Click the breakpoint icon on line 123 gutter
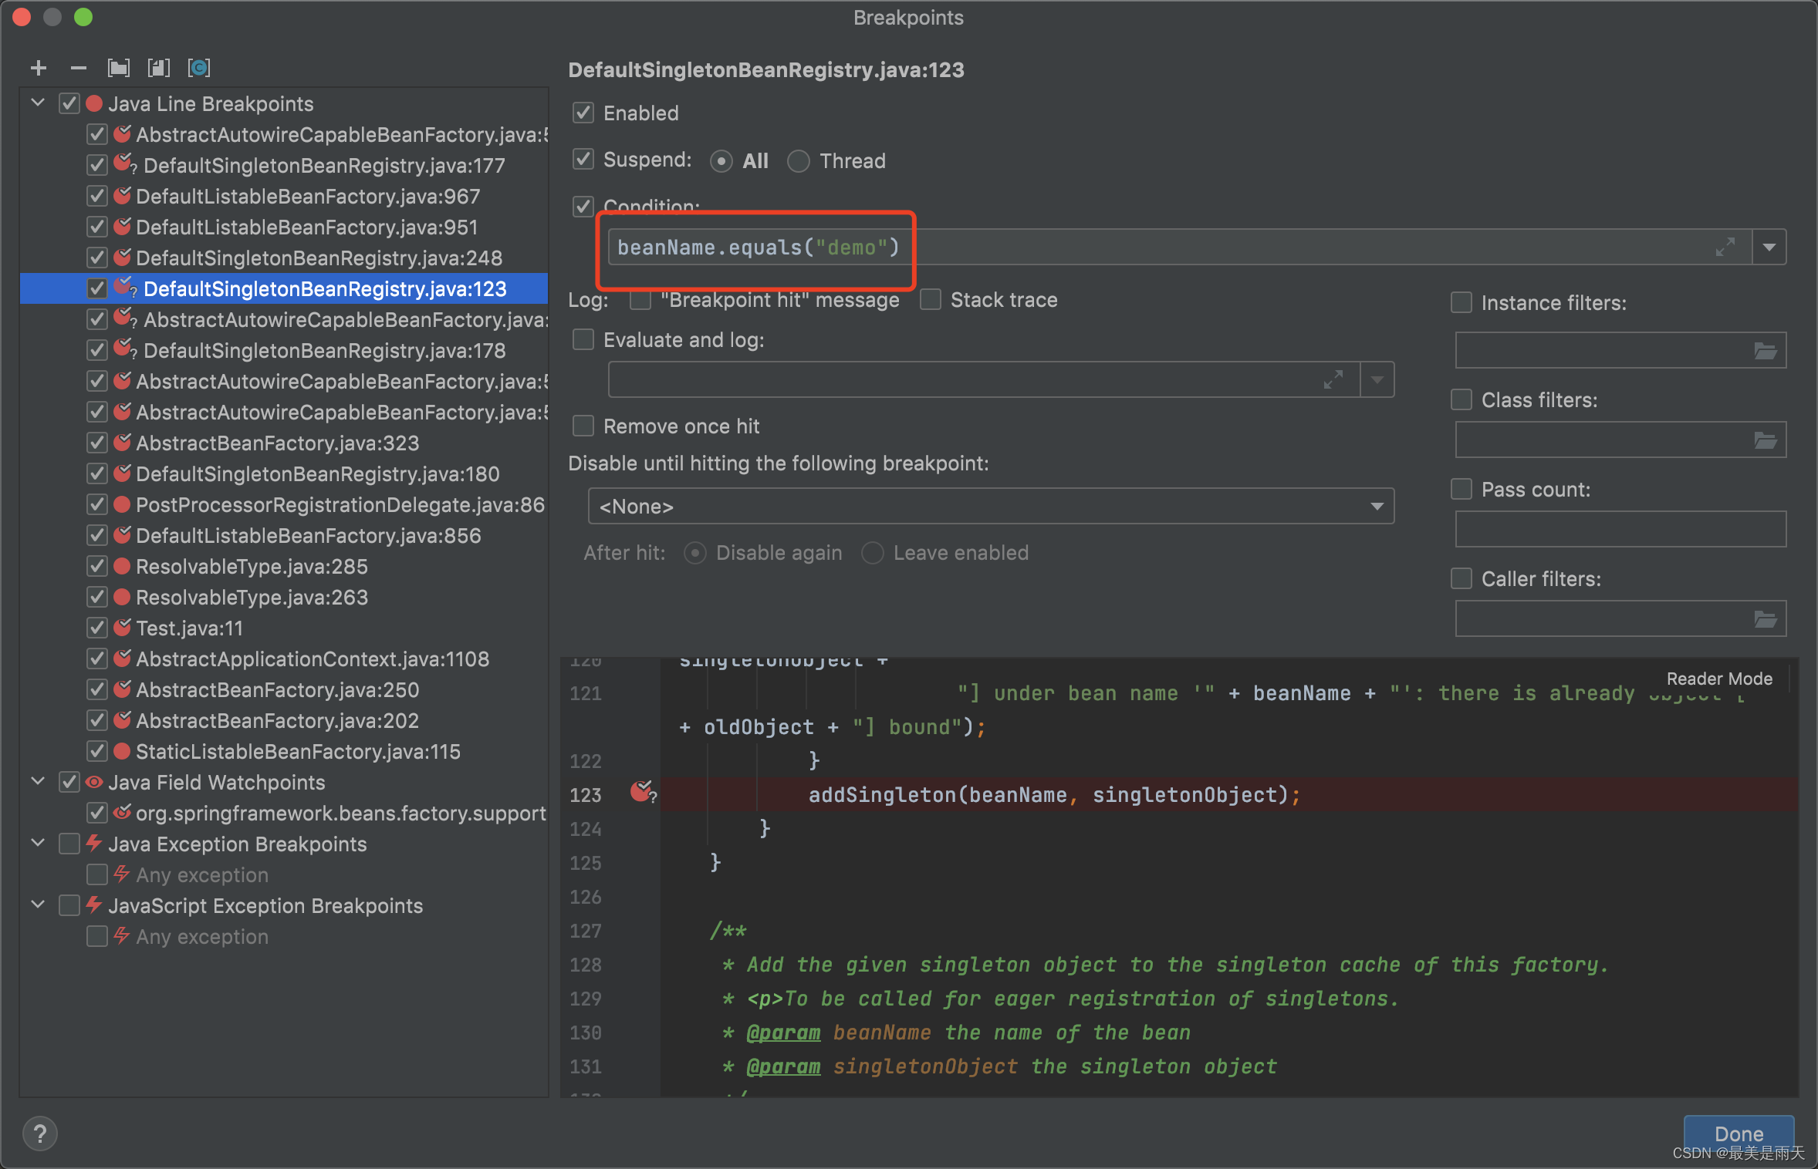Viewport: 1818px width, 1169px height. [x=640, y=791]
